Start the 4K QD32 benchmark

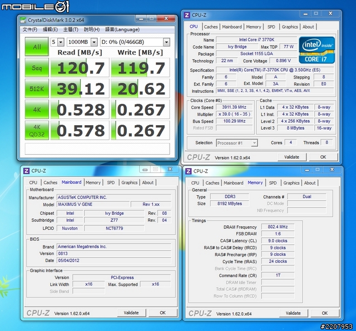click(37, 131)
